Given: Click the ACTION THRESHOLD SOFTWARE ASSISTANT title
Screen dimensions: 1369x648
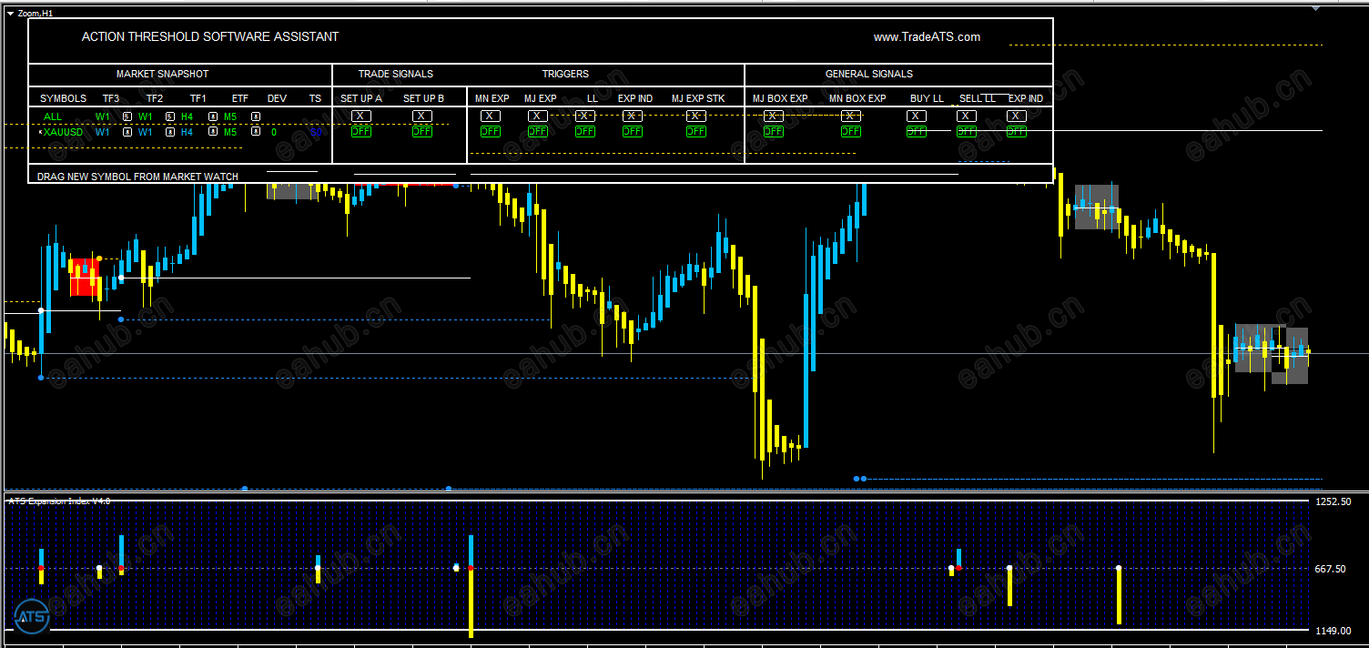Looking at the screenshot, I should (210, 37).
